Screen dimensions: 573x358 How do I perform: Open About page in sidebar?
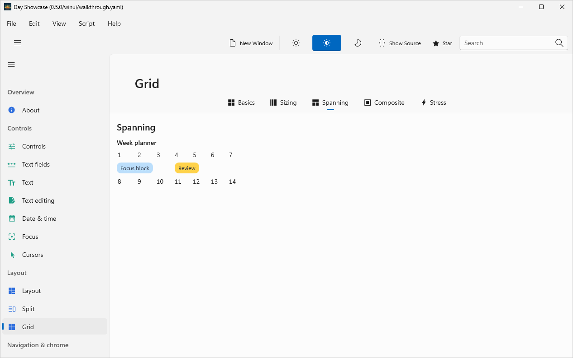pos(54,110)
